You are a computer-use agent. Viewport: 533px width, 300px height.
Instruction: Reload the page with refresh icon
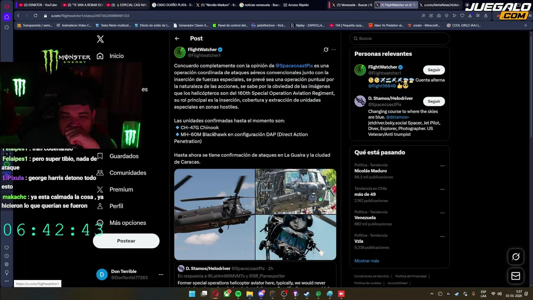(x=35, y=15)
